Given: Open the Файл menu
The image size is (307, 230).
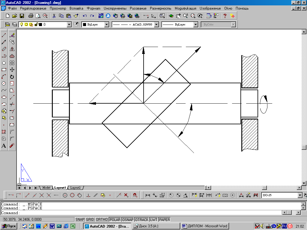Looking at the screenshot, I should click(12, 8).
